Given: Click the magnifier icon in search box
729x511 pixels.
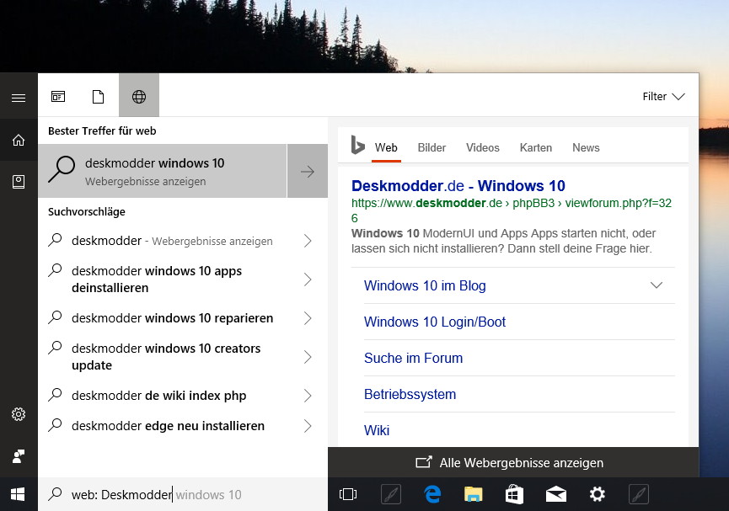Looking at the screenshot, I should click(x=55, y=494).
